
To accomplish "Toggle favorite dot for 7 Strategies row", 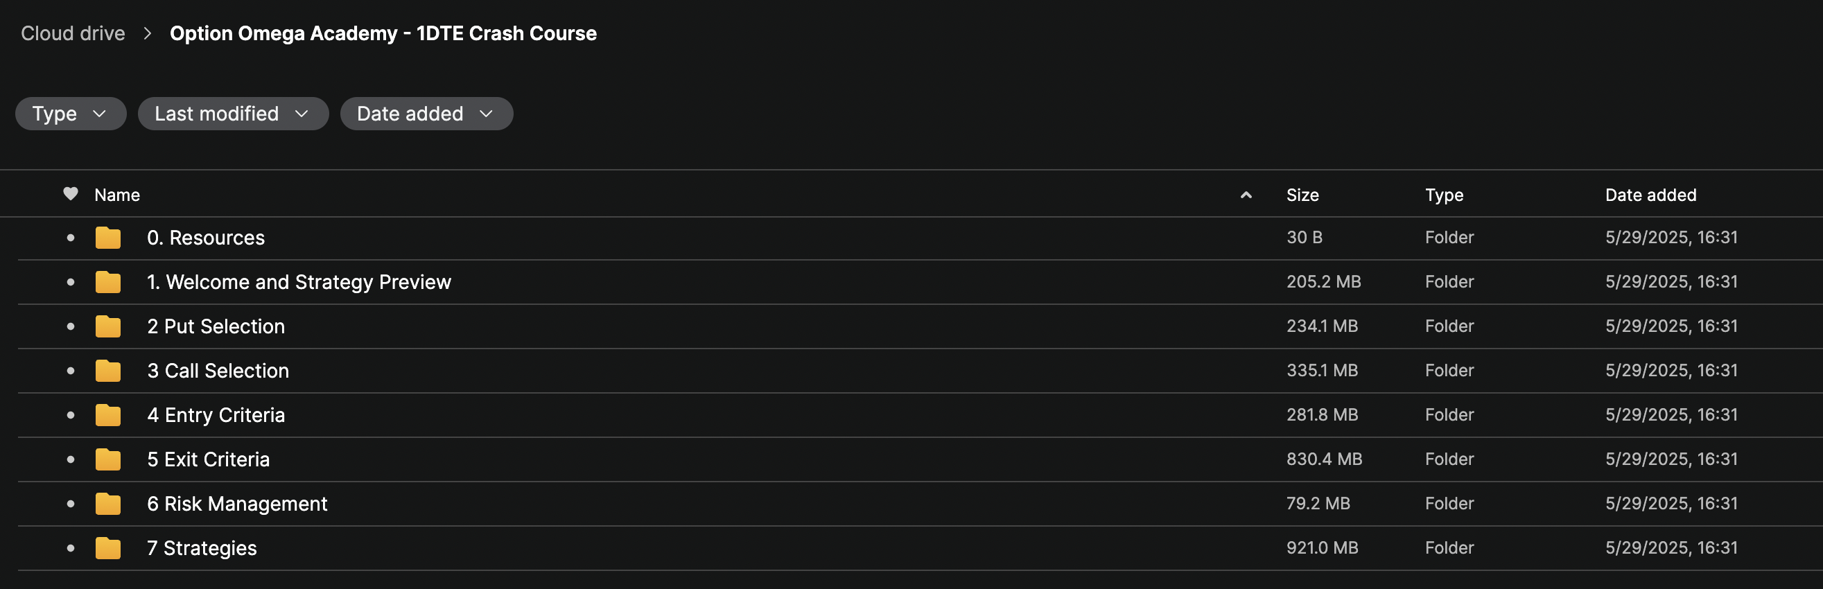I will click(x=70, y=548).
